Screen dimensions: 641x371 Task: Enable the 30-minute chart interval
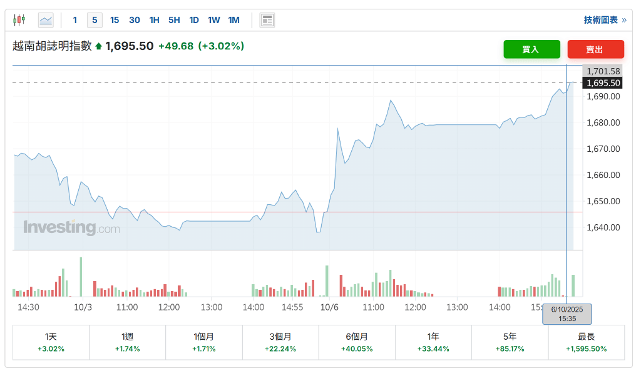point(135,19)
